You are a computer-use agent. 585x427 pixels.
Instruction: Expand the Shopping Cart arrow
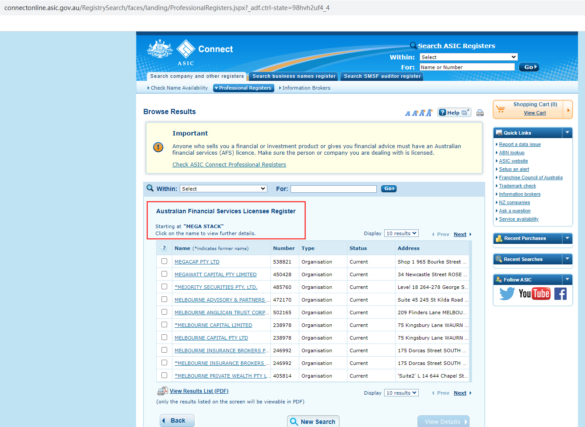[x=568, y=110]
